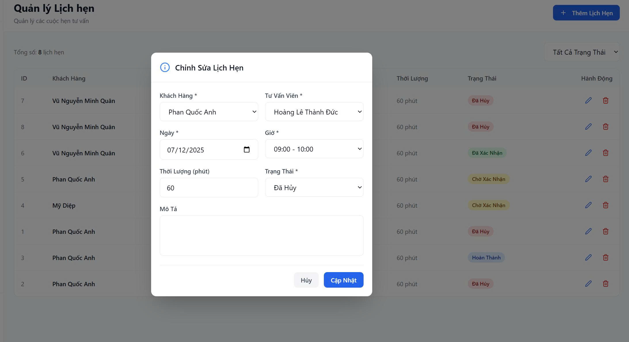Click the info icon beside Chỉnh Sửa Lịch Hẹn
Screen dimensions: 629x342
[x=165, y=68]
